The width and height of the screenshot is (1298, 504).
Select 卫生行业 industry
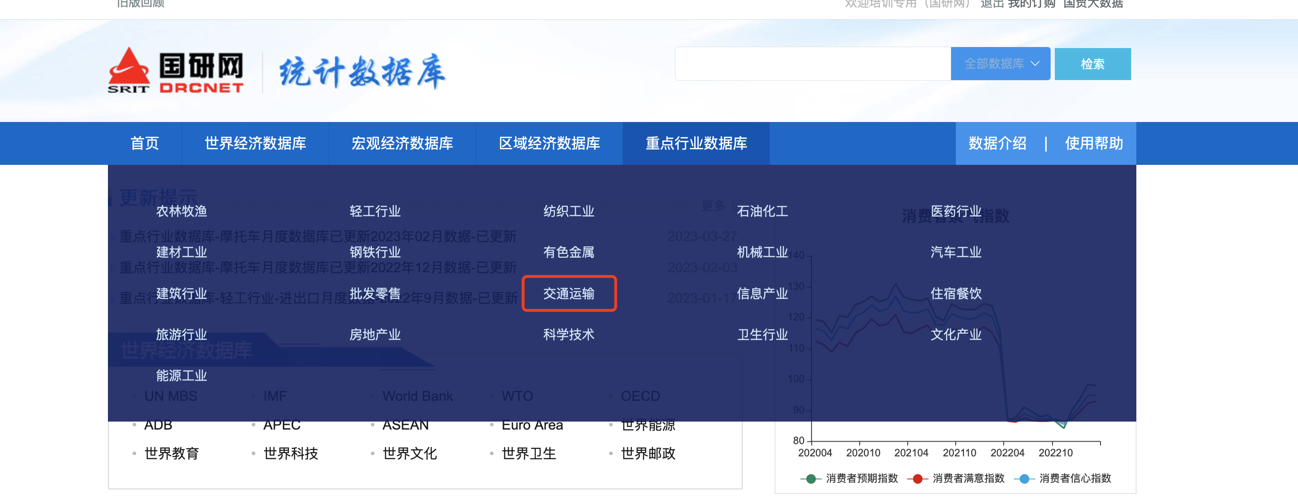762,335
